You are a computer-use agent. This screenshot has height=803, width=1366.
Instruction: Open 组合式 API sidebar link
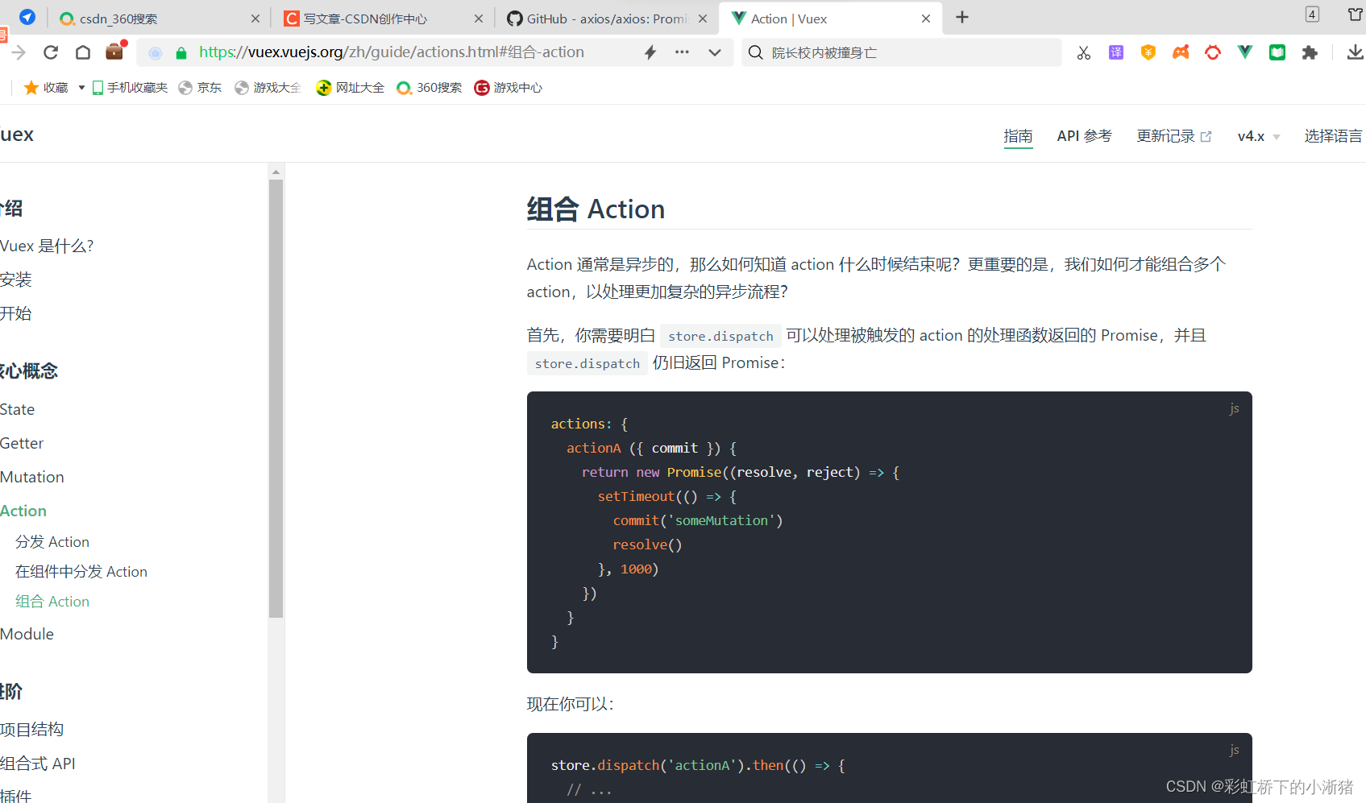pyautogui.click(x=38, y=763)
